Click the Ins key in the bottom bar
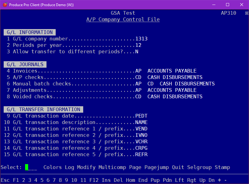The width and height of the screenshot is (249, 184). tap(106, 180)
